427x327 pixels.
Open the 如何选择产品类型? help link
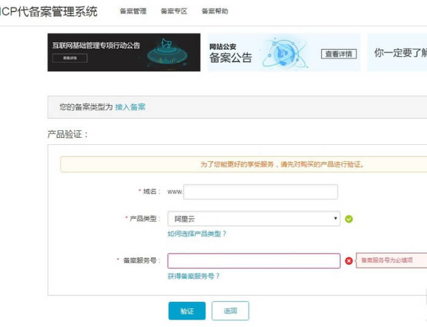pyautogui.click(x=197, y=234)
